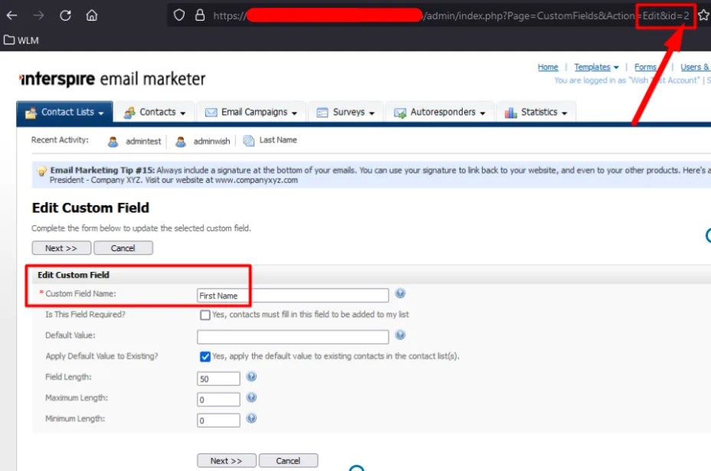Click the Autoresponders icon
The height and width of the screenshot is (471, 711).
pyautogui.click(x=398, y=112)
